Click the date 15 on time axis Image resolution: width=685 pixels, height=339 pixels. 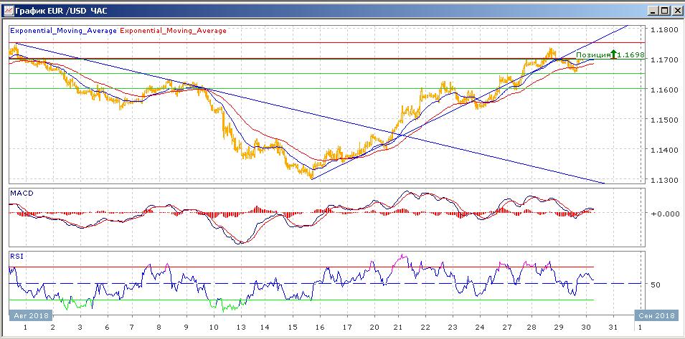[x=293, y=327]
